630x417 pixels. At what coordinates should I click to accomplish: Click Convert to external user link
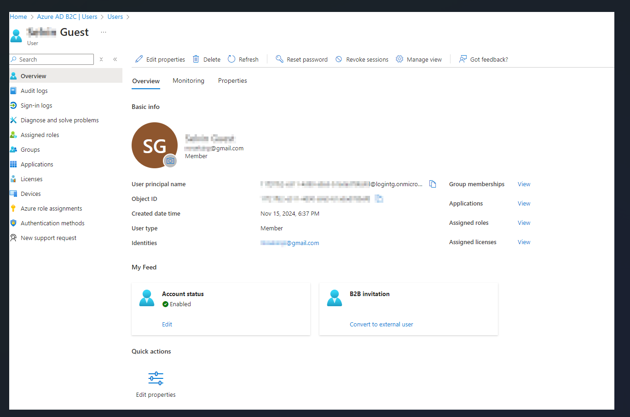point(381,324)
